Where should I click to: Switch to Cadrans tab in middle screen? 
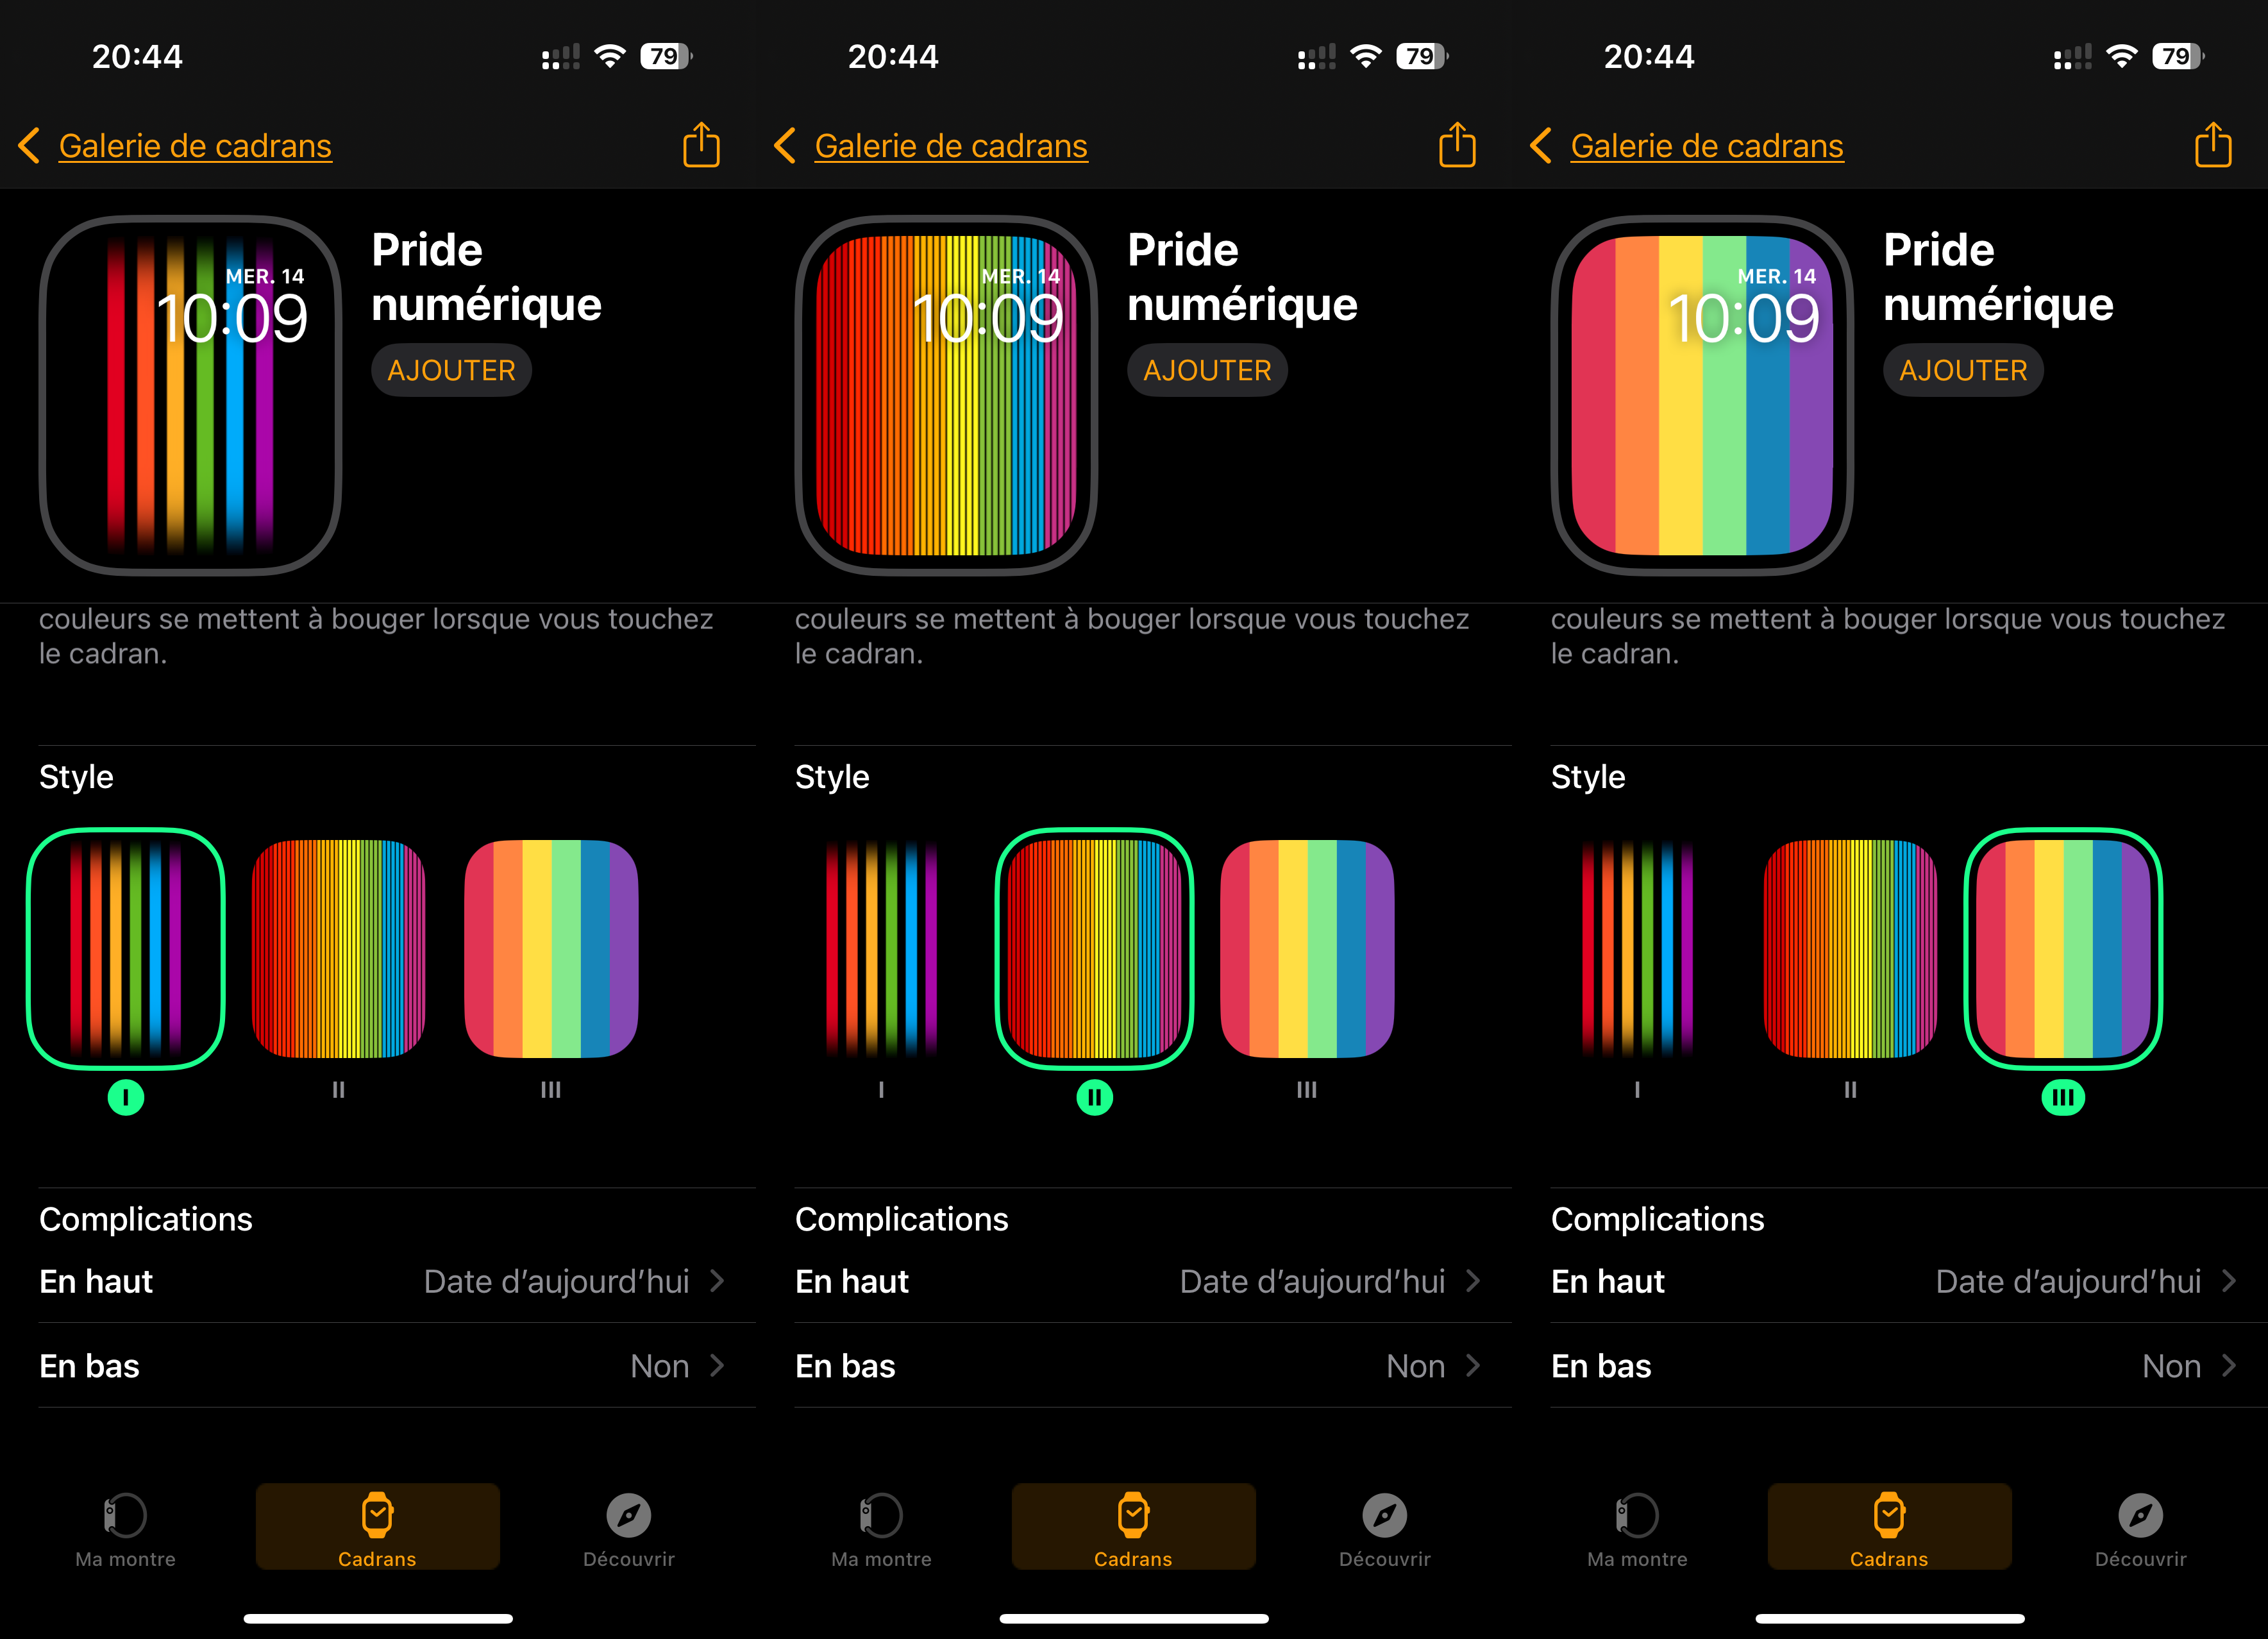pyautogui.click(x=1133, y=1527)
